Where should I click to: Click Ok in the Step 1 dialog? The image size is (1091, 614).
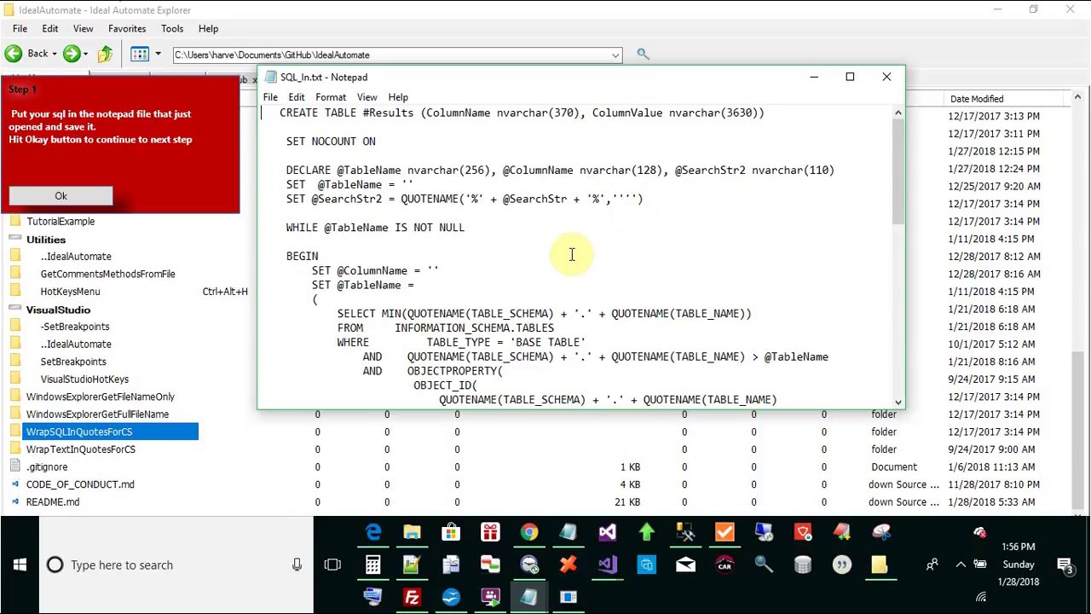point(61,196)
